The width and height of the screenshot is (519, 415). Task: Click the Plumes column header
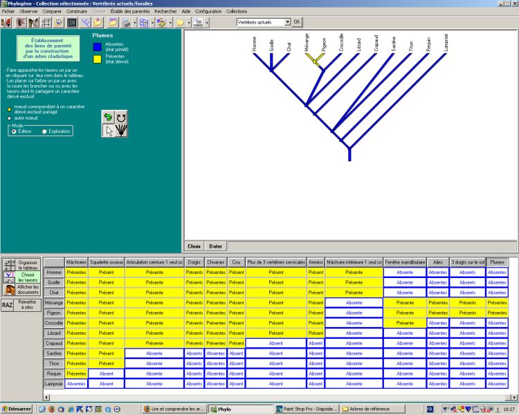coord(497,262)
